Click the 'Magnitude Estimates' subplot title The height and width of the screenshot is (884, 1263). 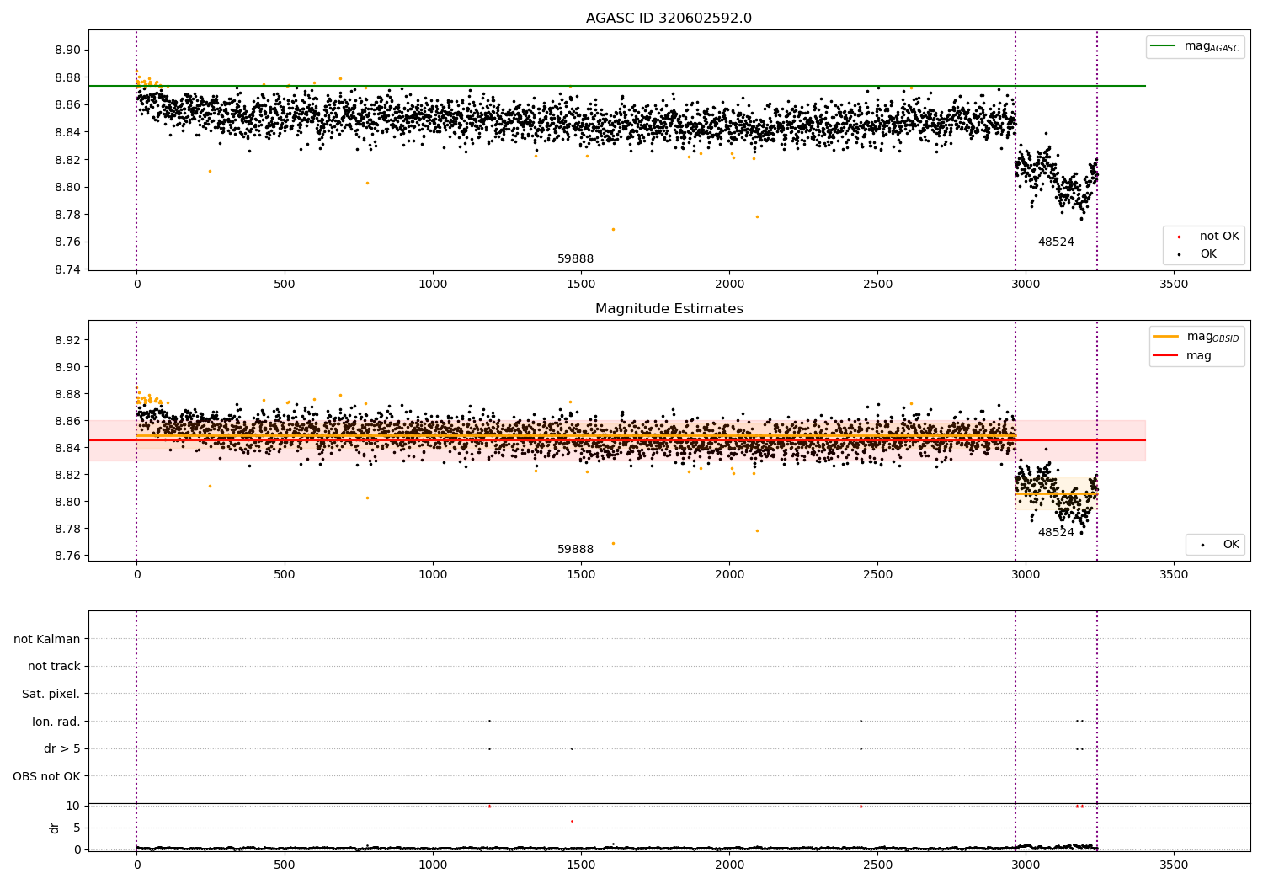[669, 309]
